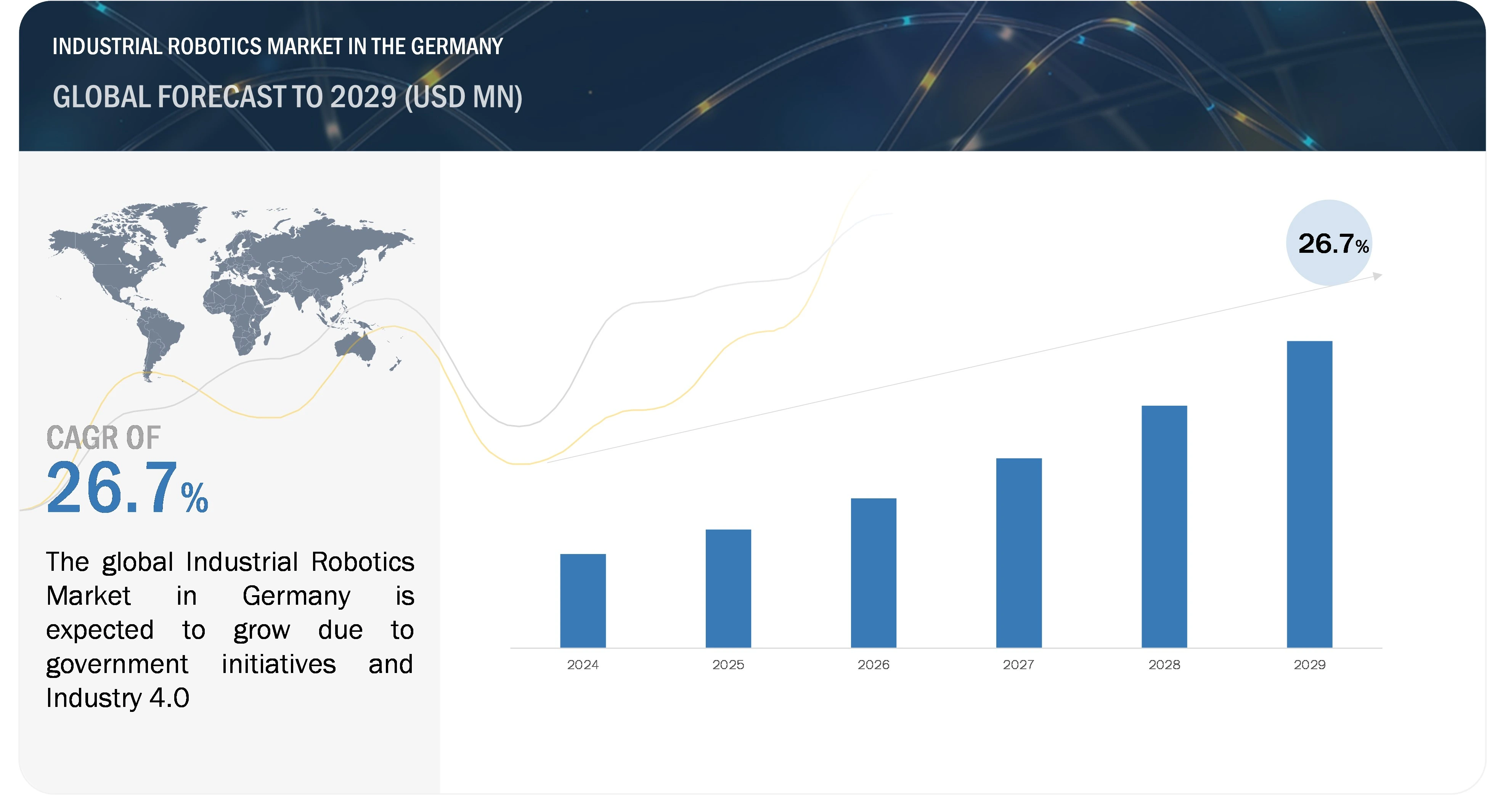Select the 2028 bar
Viewport: 1487px width, 795px height.
click(1164, 527)
